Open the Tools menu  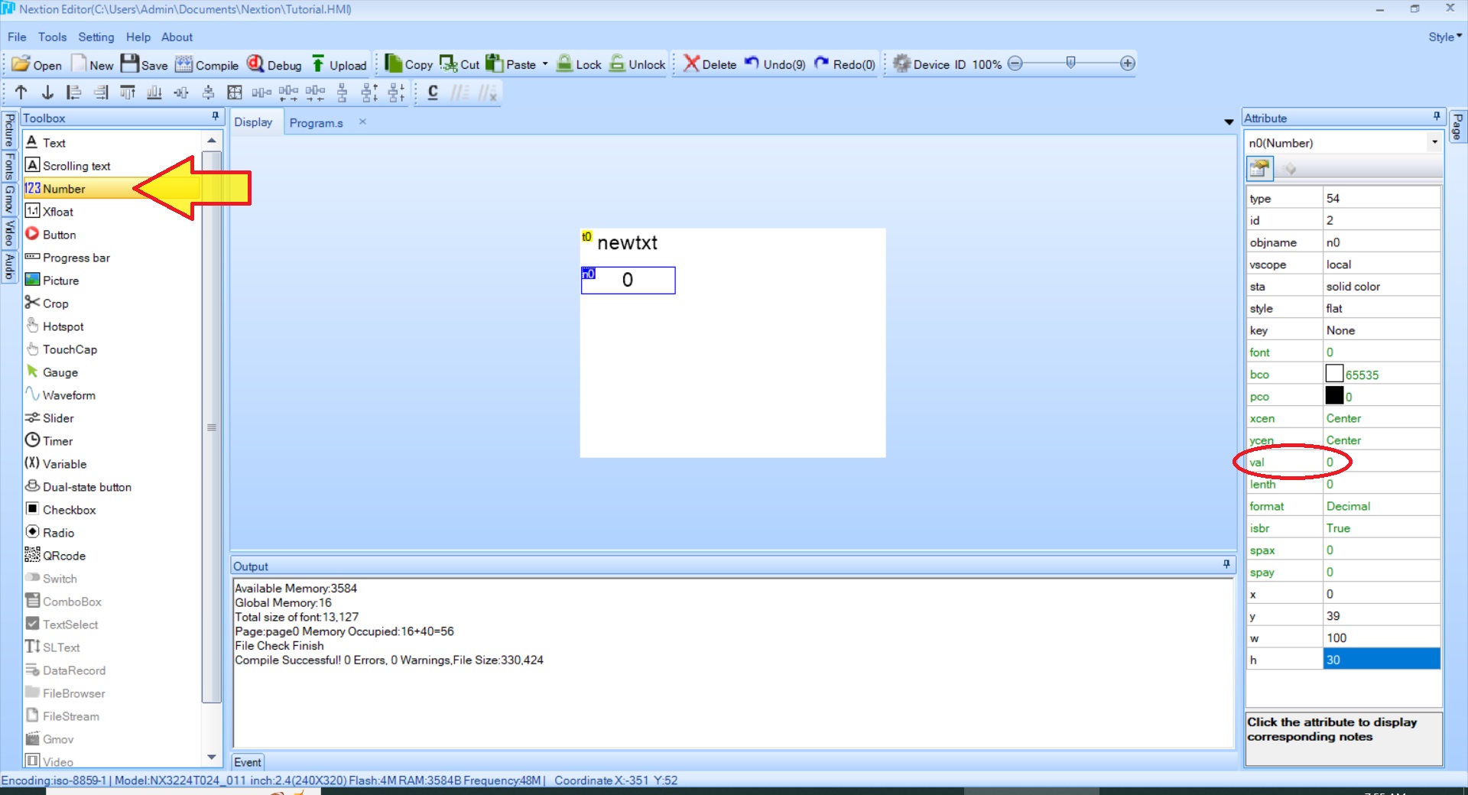click(52, 37)
